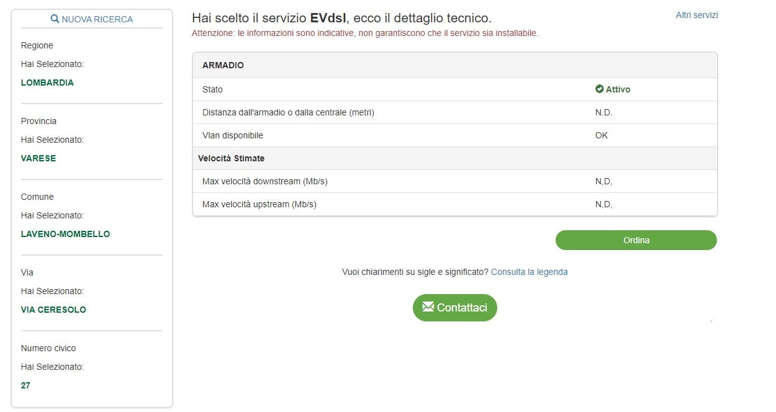Viewport: 776px width, 412px height.
Task: Click the Distanza dall'armadio row label
Action: 288,112
